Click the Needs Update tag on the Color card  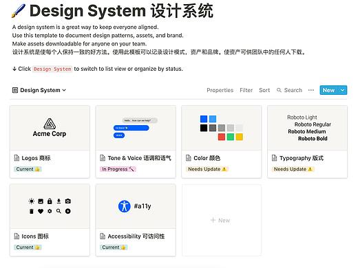click(x=207, y=169)
